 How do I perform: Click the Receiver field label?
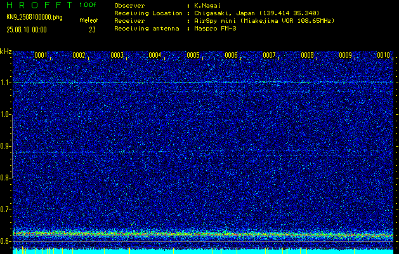pos(129,21)
